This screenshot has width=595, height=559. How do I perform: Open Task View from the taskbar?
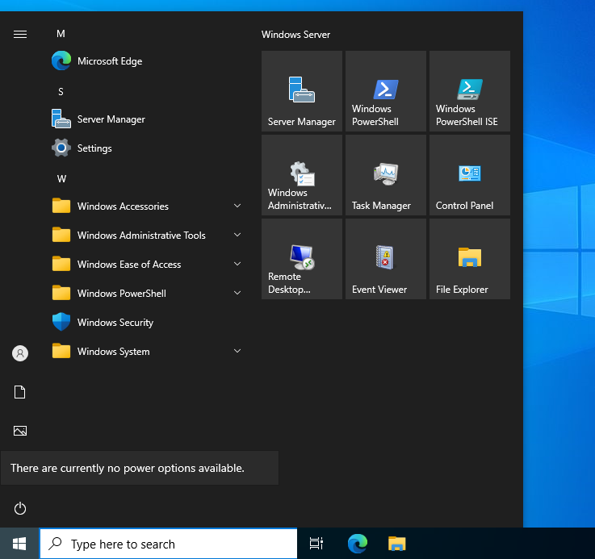pos(316,544)
